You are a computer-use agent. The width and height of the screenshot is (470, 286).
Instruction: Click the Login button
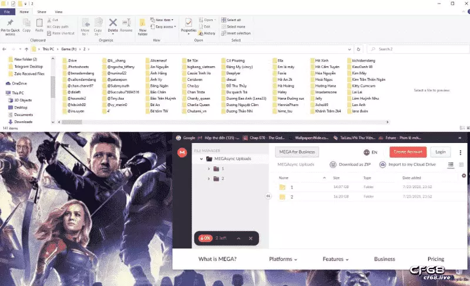[x=440, y=152]
